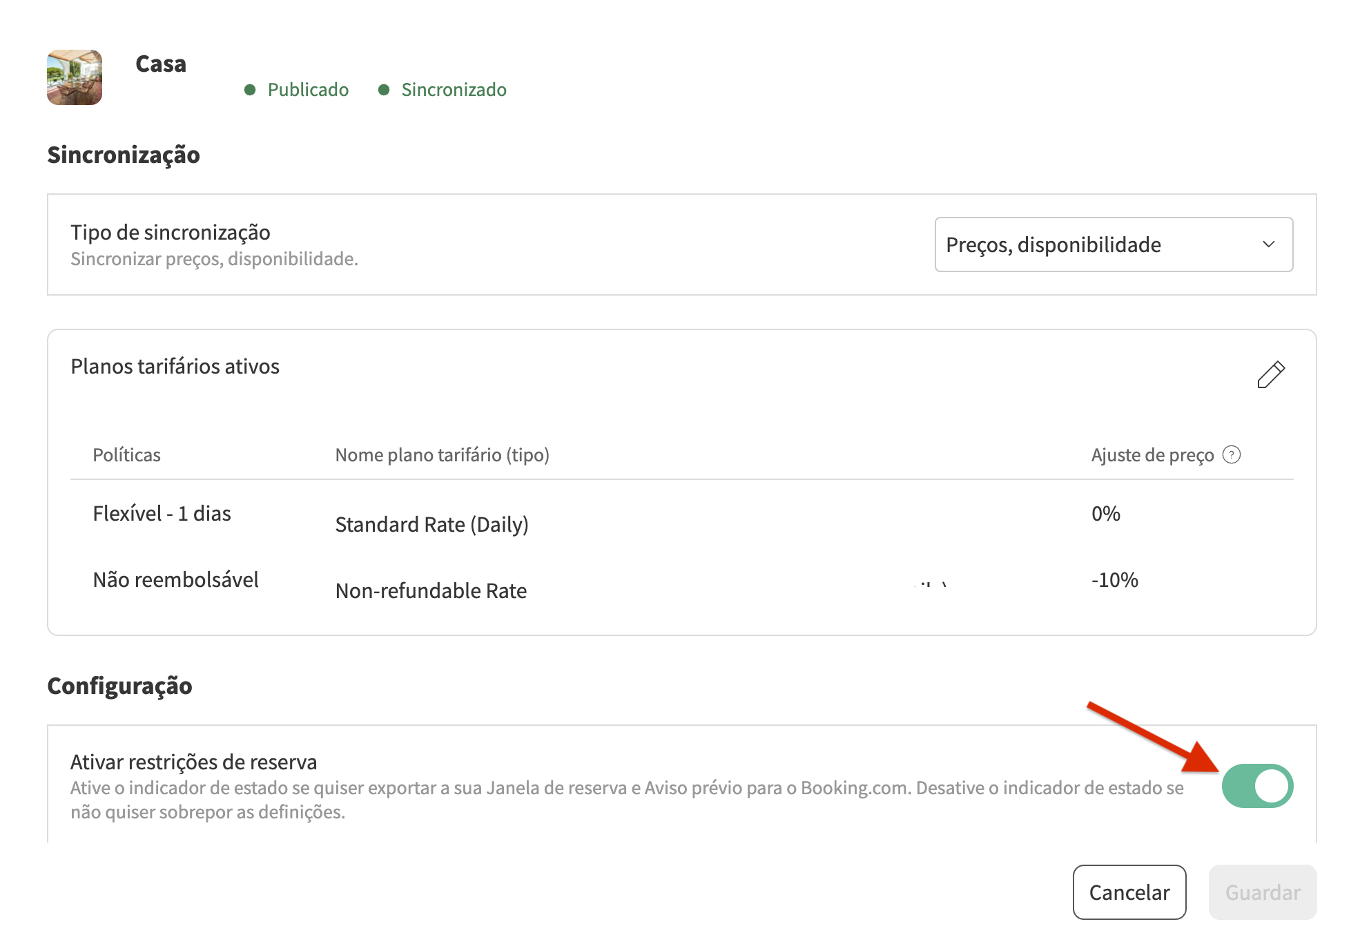Viewport: 1360px width, 942px height.
Task: Click the dropdown chevron arrow
Action: click(1268, 244)
